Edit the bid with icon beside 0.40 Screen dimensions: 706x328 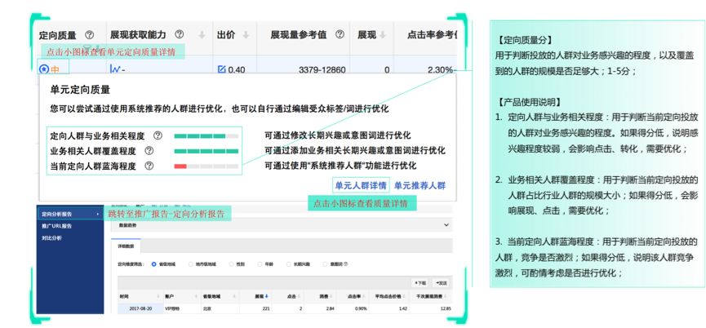point(221,69)
